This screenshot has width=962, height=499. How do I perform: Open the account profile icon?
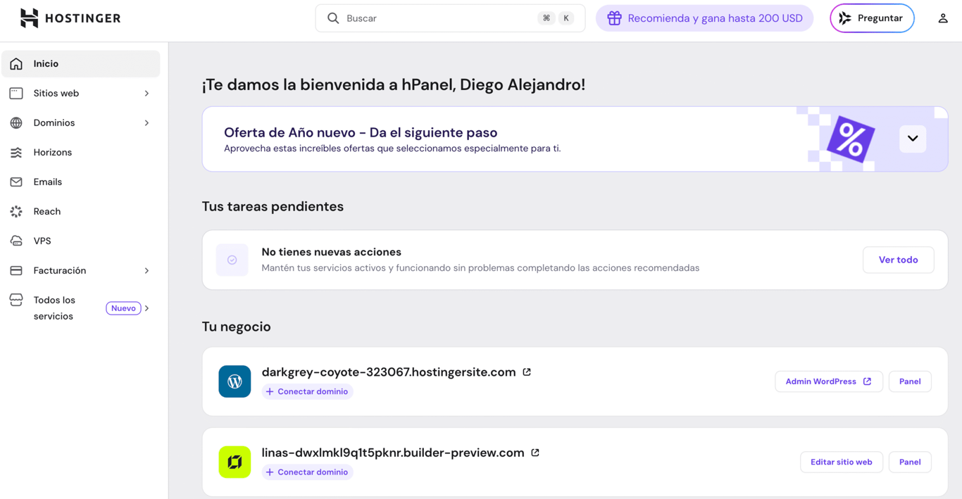[x=942, y=18]
